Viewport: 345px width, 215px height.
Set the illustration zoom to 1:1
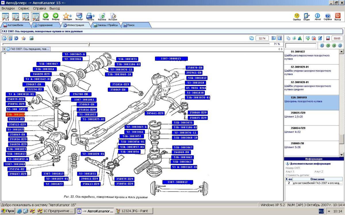click(x=5, y=16)
